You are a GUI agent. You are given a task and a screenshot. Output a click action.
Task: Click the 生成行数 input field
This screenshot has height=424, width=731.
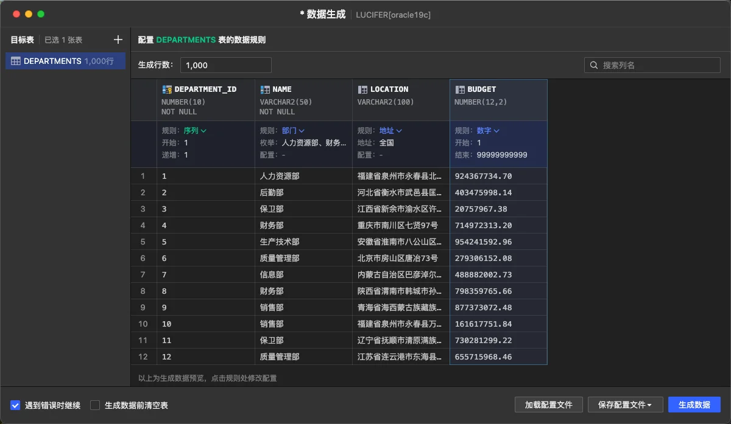(x=226, y=65)
